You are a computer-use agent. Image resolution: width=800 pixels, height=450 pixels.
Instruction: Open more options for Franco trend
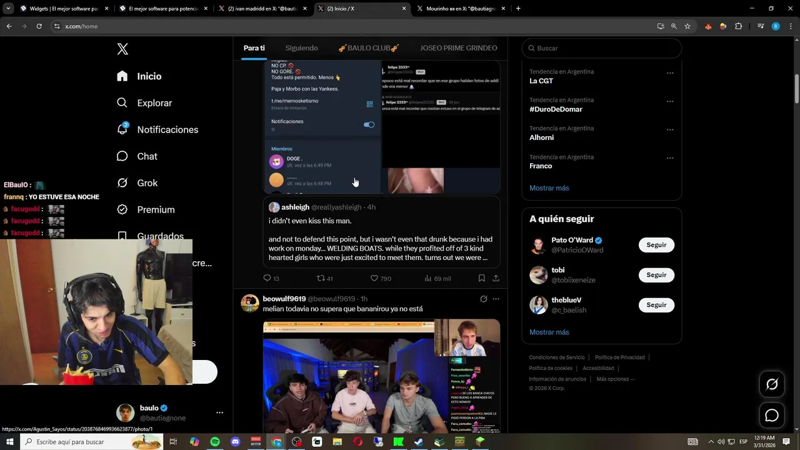670,158
